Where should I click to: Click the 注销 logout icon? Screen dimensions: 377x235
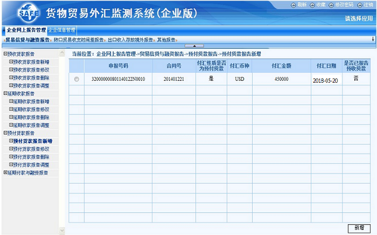point(359,5)
